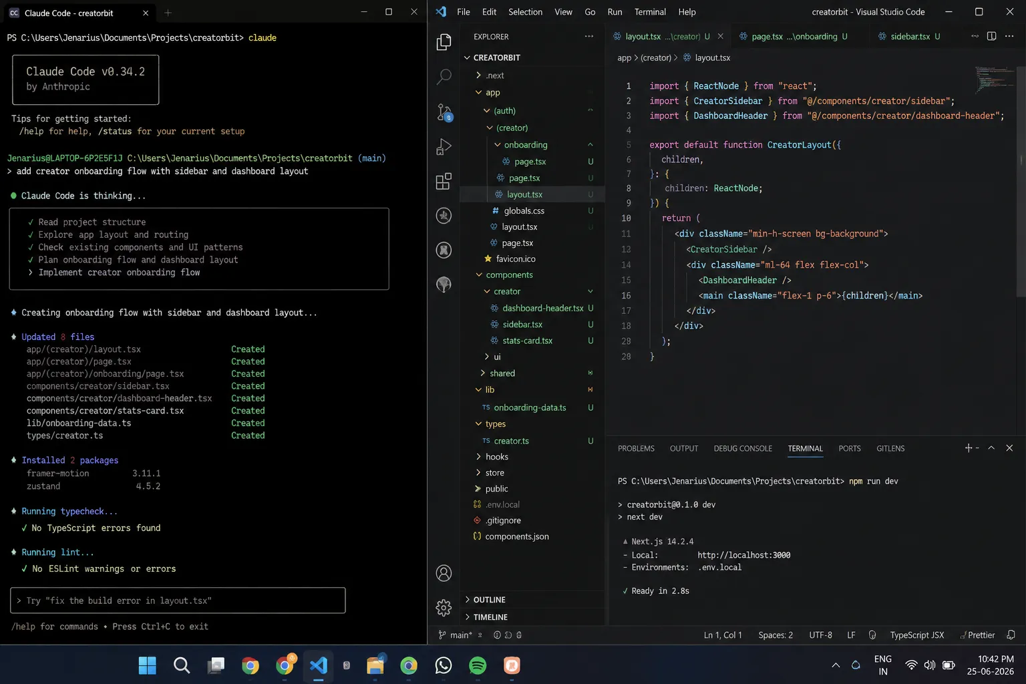The height and width of the screenshot is (684, 1026).
Task: Switch to the page.tsx onboarding editor tab
Action: coord(794,37)
